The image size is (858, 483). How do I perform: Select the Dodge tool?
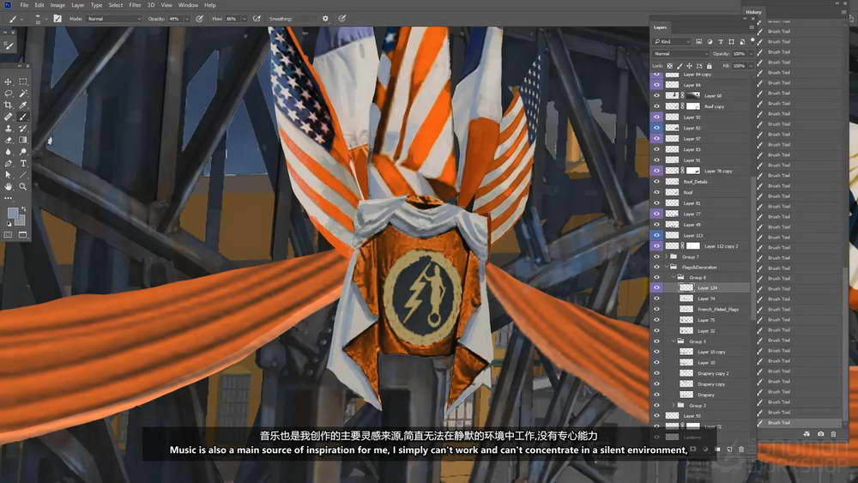coord(23,152)
